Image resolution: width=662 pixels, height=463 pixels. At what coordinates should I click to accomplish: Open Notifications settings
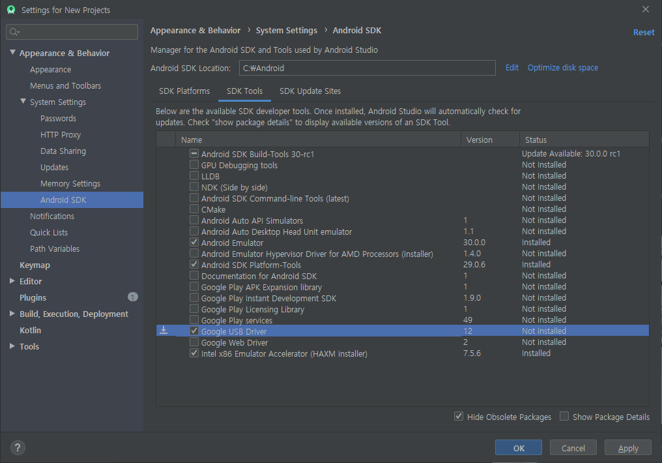click(x=52, y=217)
